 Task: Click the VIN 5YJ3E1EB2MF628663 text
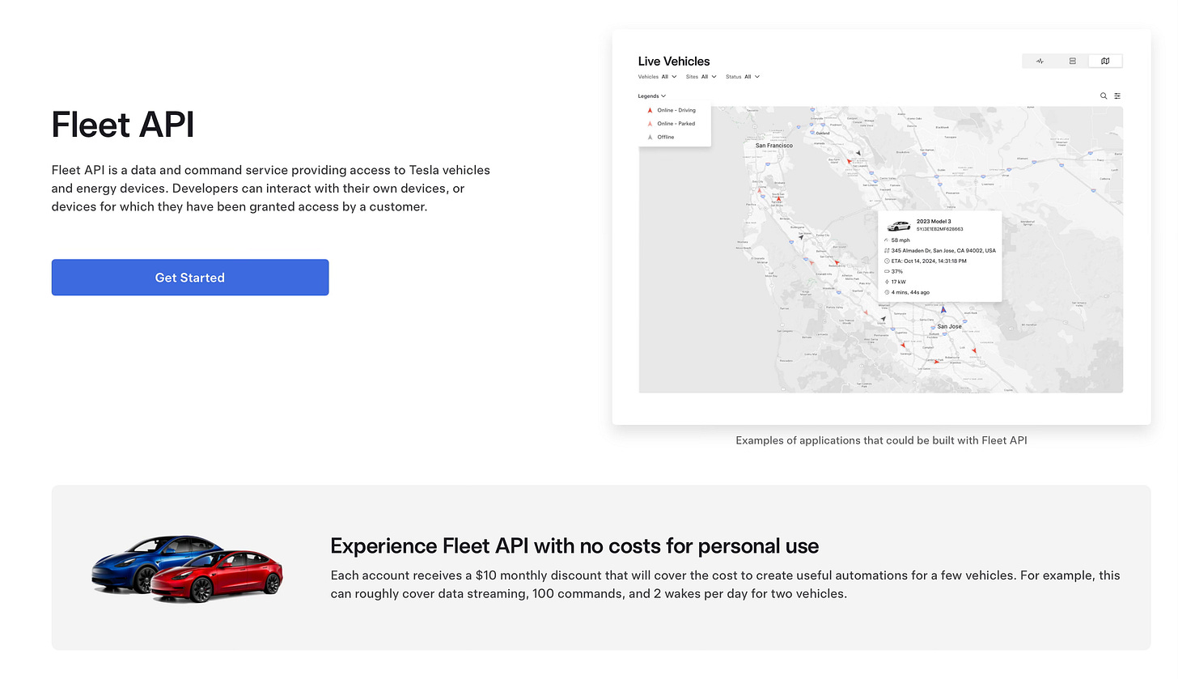tap(939, 229)
